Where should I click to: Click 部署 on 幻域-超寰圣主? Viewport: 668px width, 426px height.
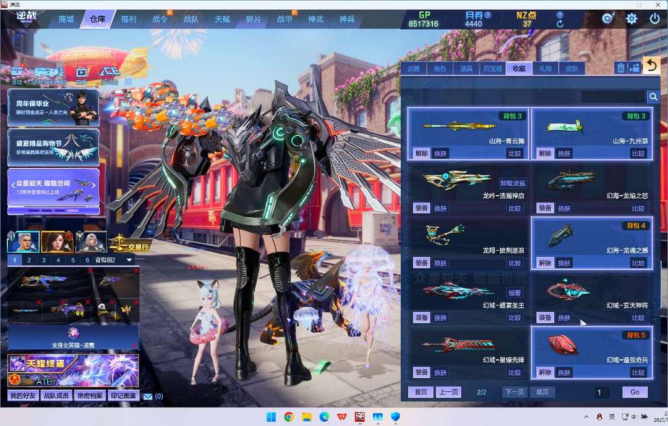(515, 293)
